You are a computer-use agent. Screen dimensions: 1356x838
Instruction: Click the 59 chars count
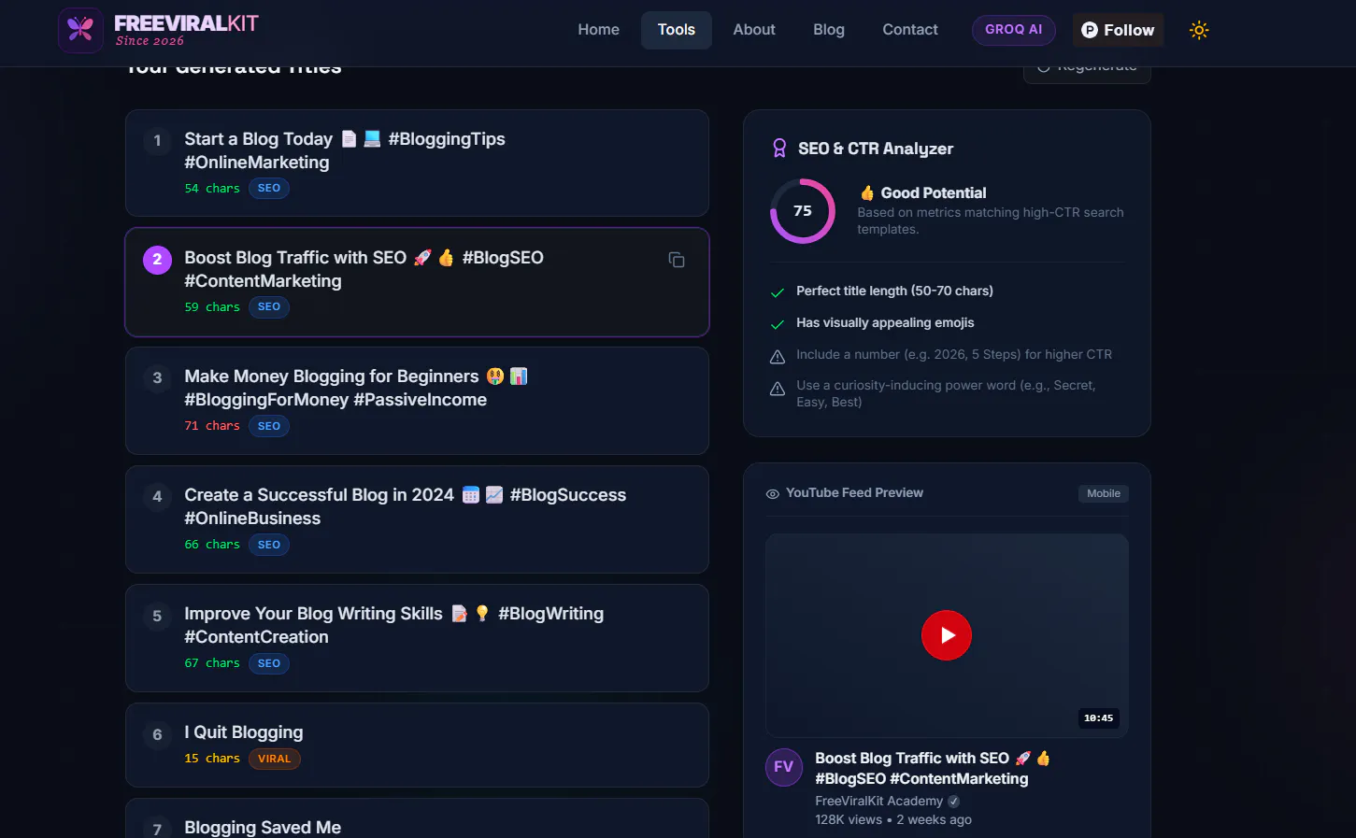pos(212,306)
